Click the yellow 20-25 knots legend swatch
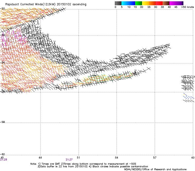The image size is (195, 171). [x=145, y=3]
